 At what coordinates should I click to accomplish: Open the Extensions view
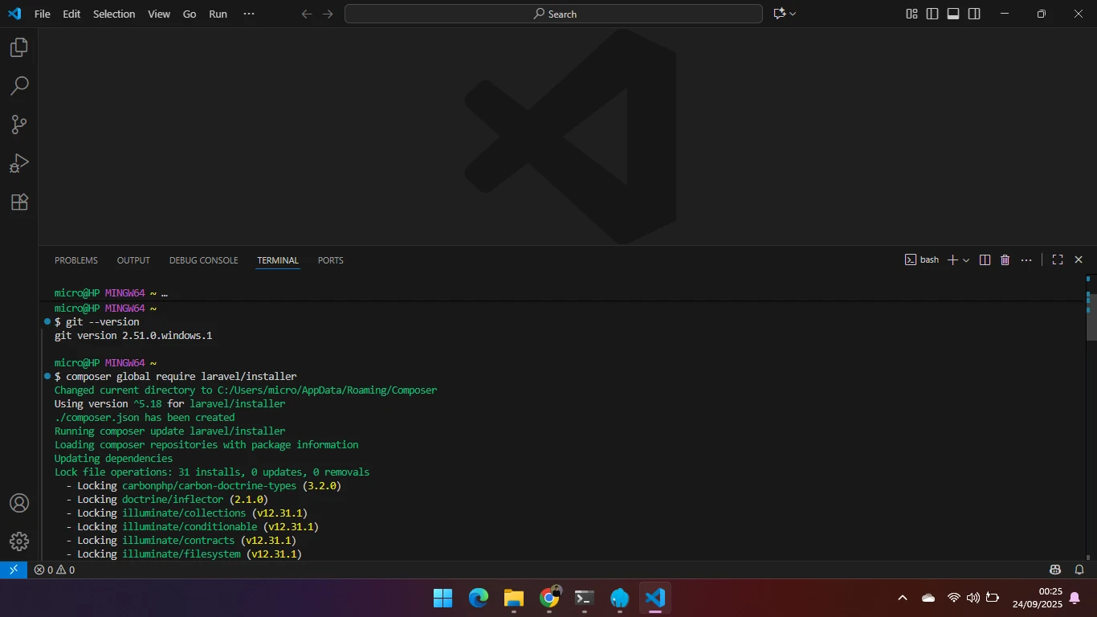[19, 202]
